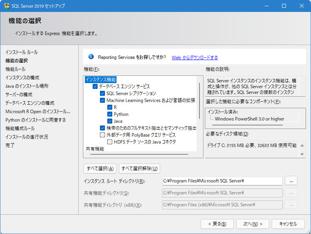311x234 pixels.
Task: Open Web からダウンロードする link
Action: [x=194, y=57]
